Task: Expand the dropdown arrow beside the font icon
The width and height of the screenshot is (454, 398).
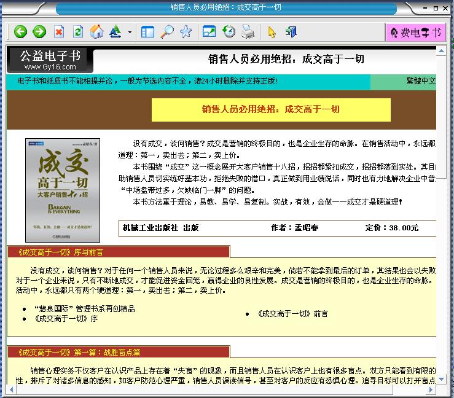Action: (130, 33)
